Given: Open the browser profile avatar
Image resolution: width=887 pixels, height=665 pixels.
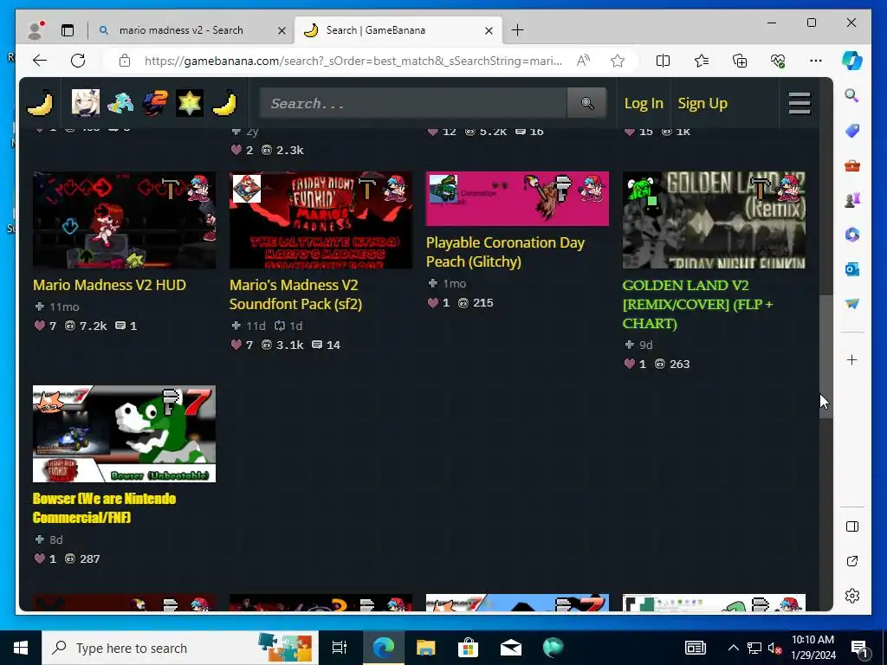Looking at the screenshot, I should (x=36, y=30).
